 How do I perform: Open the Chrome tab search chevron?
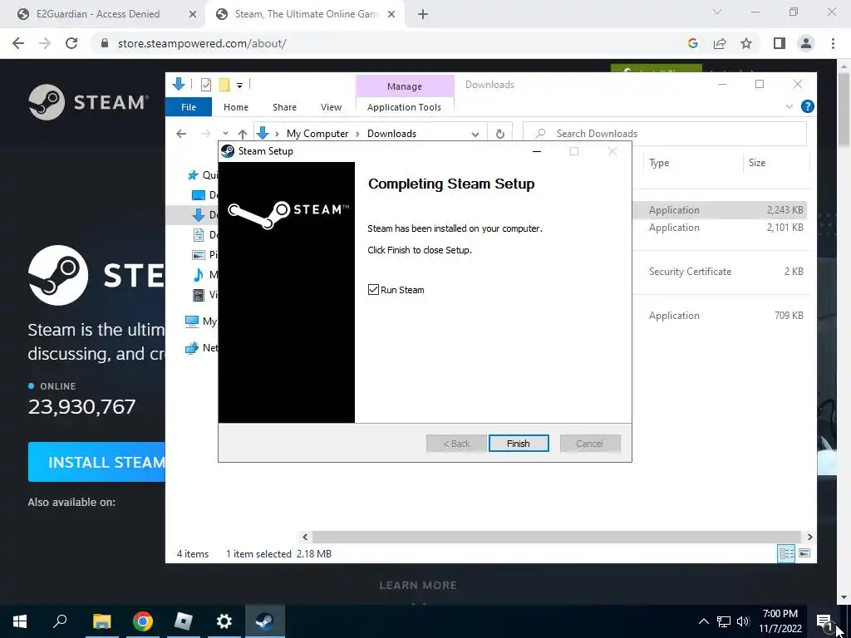tap(717, 12)
